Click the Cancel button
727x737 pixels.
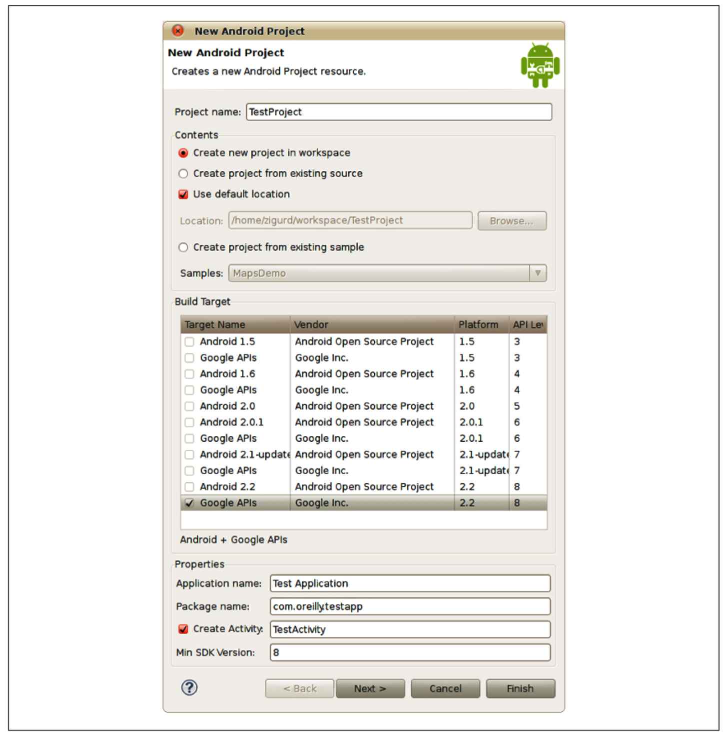click(x=445, y=688)
